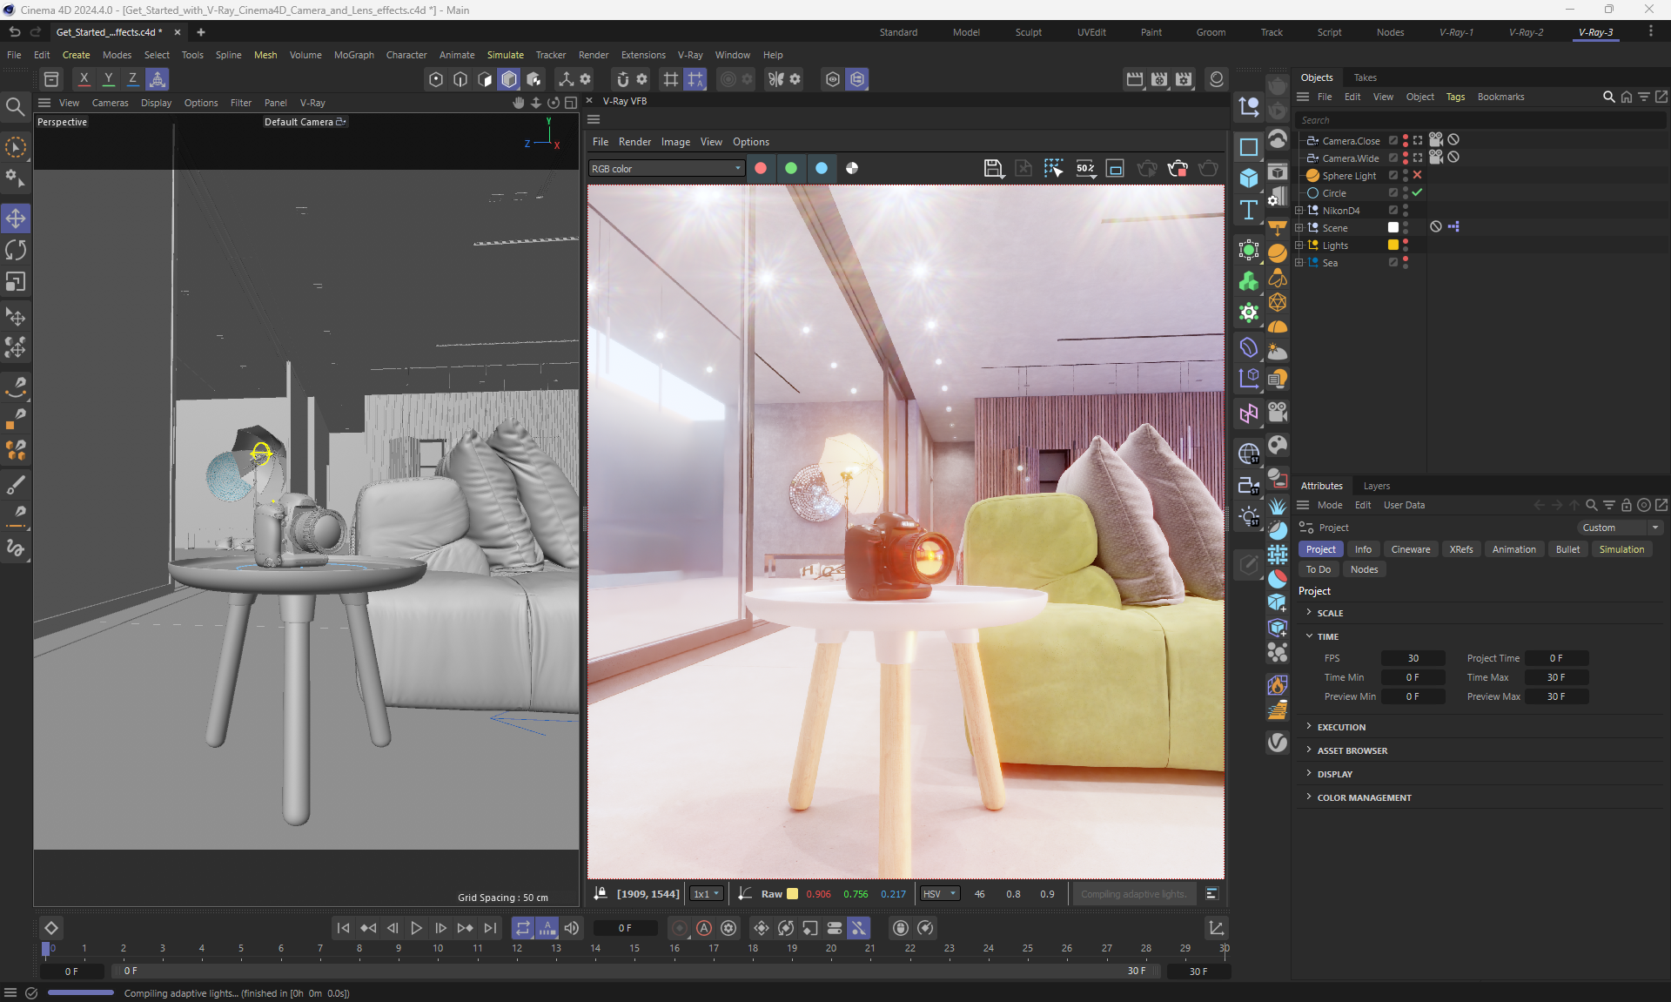Expand the Lights object in tree
Screen dimensions: 1671x1002
pos(1299,245)
